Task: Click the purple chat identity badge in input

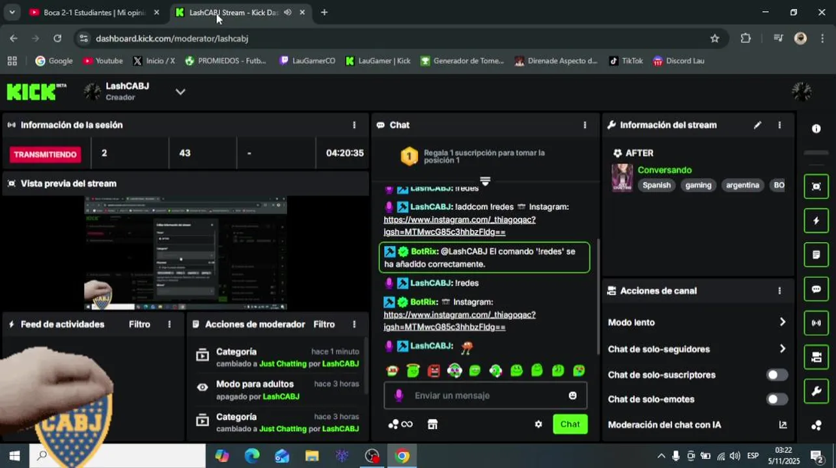Action: pyautogui.click(x=398, y=395)
